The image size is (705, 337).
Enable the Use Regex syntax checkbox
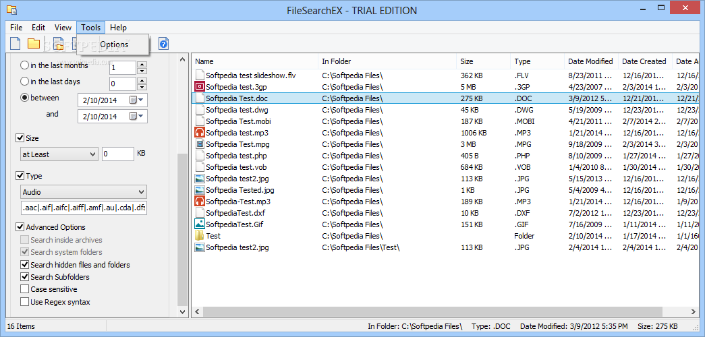coord(24,302)
